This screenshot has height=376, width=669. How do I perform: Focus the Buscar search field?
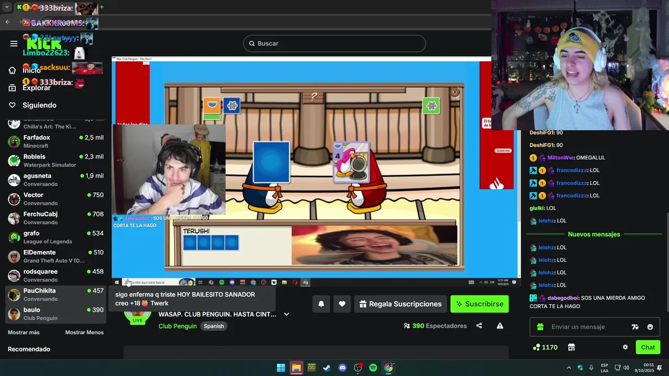(x=334, y=43)
